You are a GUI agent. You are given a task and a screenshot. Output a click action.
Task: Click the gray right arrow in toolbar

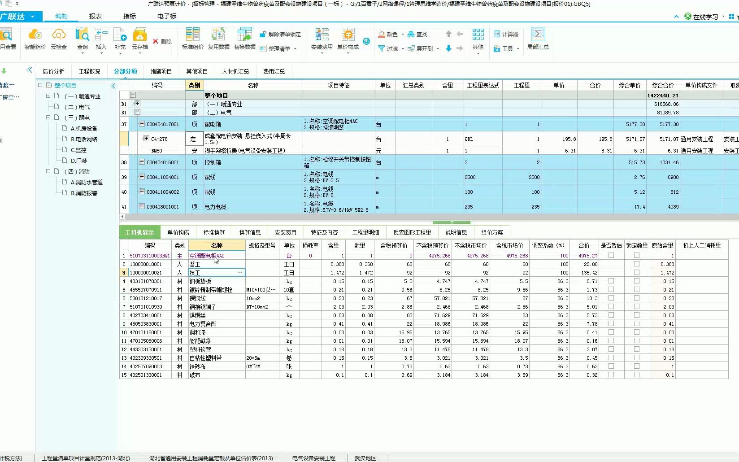(x=460, y=48)
